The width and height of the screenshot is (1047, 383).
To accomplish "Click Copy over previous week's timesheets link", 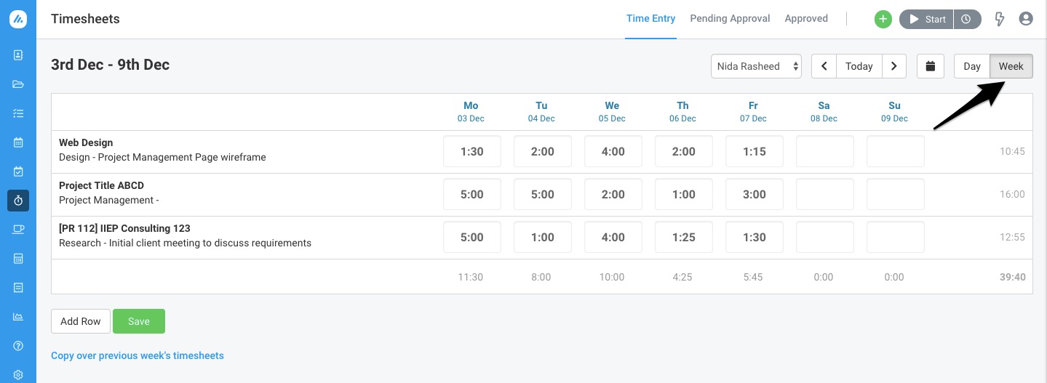I will 138,355.
